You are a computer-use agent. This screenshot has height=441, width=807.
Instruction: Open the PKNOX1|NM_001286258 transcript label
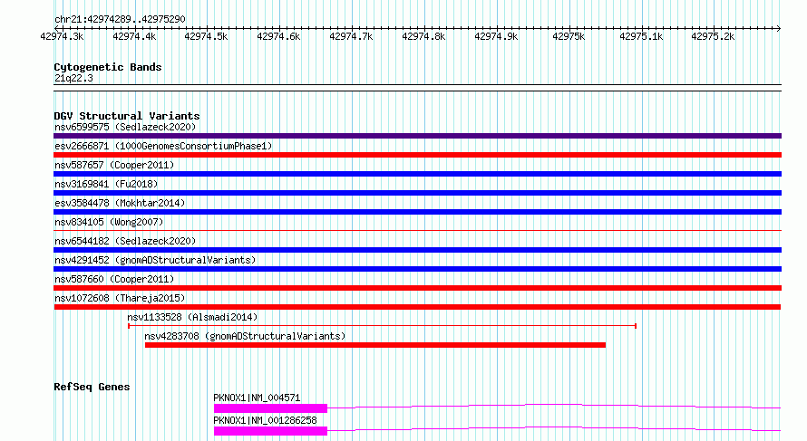coord(265,420)
